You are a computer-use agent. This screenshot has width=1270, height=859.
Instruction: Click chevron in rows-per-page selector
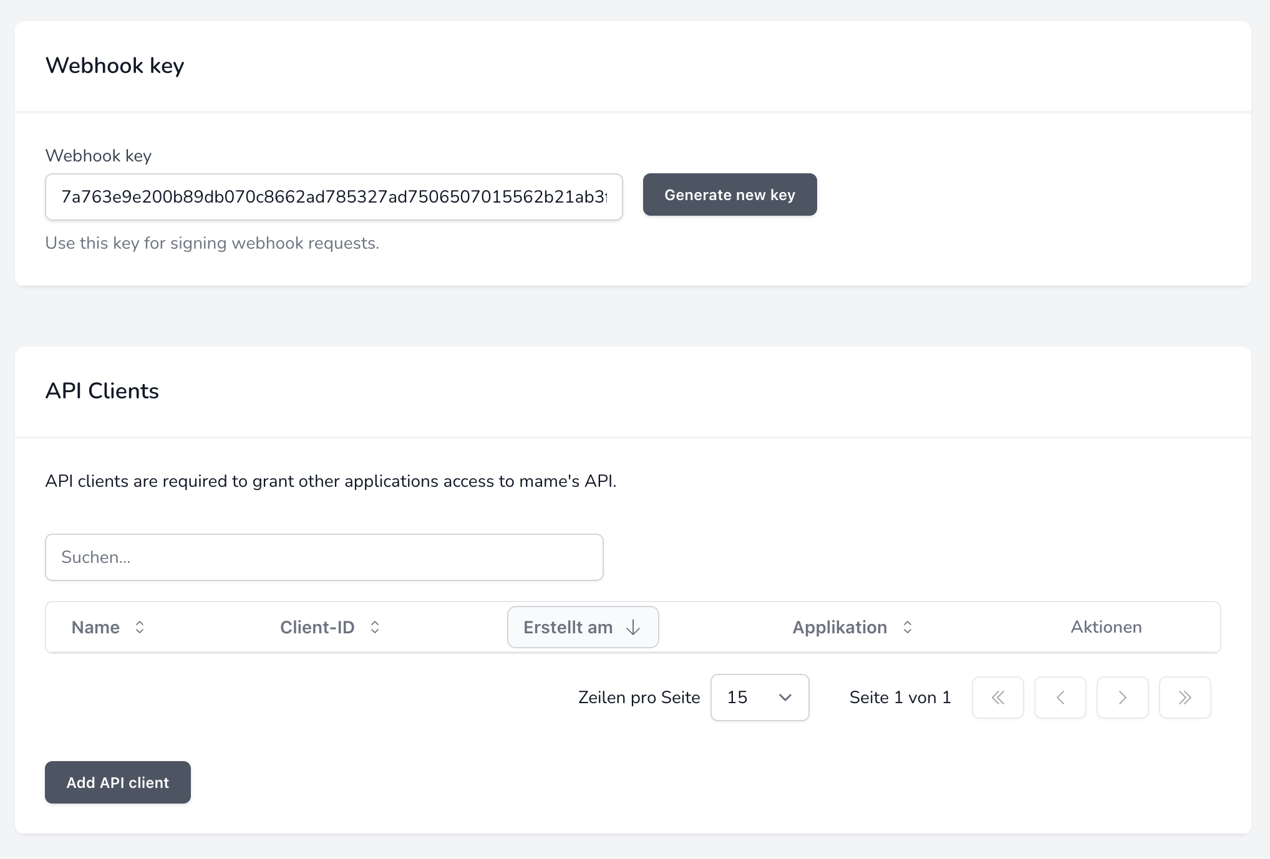point(785,698)
